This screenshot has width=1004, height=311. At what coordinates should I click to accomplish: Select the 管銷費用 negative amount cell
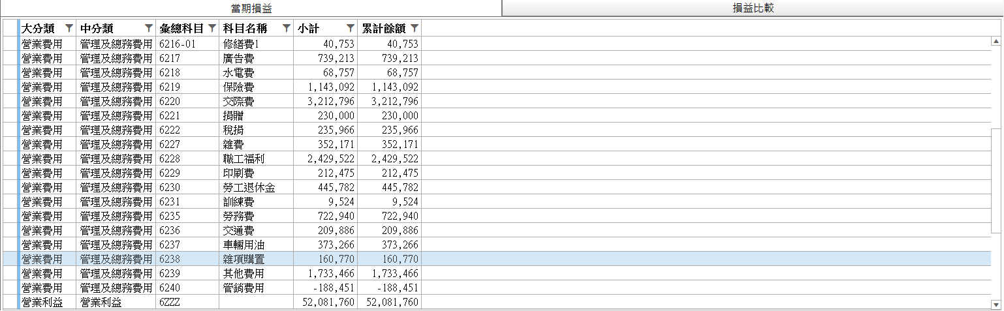click(x=325, y=288)
